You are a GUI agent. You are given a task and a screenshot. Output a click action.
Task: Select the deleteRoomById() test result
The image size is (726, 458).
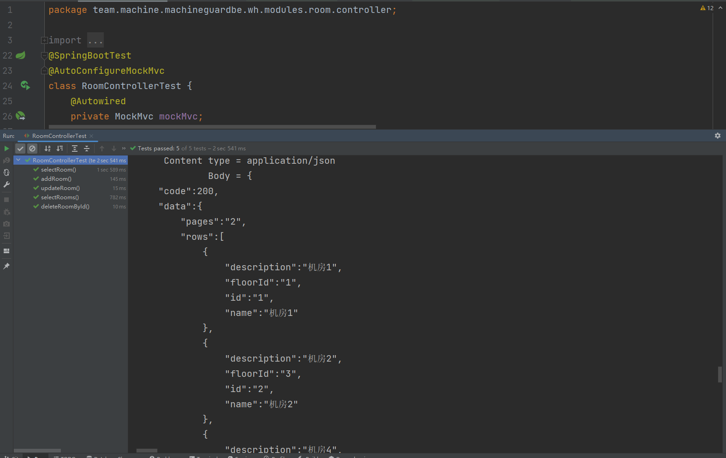coord(71,207)
